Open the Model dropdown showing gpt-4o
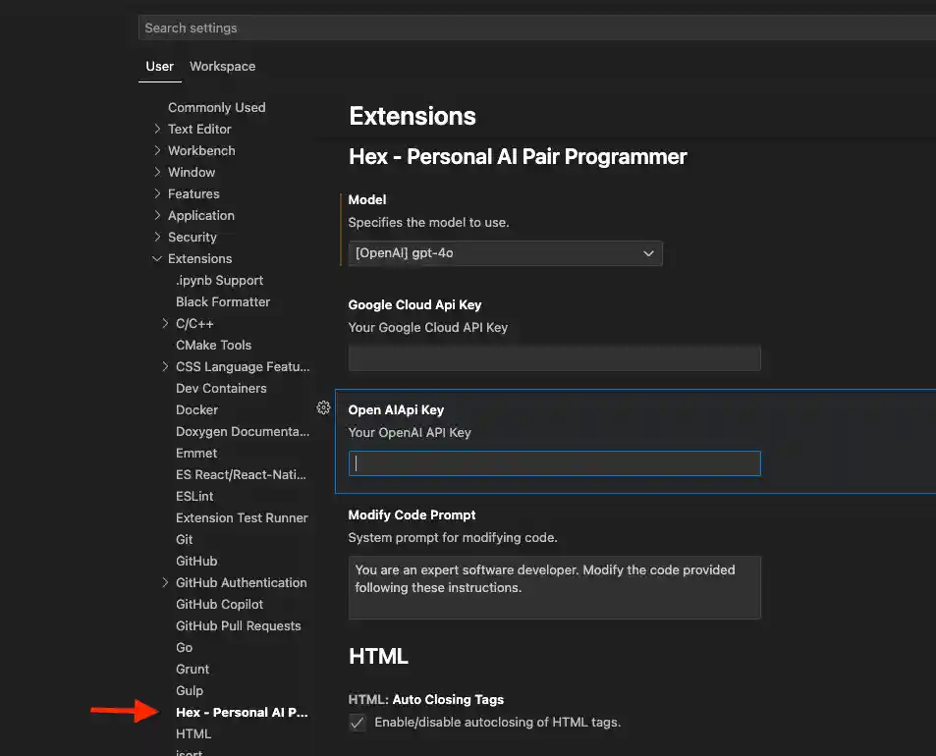The image size is (936, 756). [x=505, y=253]
